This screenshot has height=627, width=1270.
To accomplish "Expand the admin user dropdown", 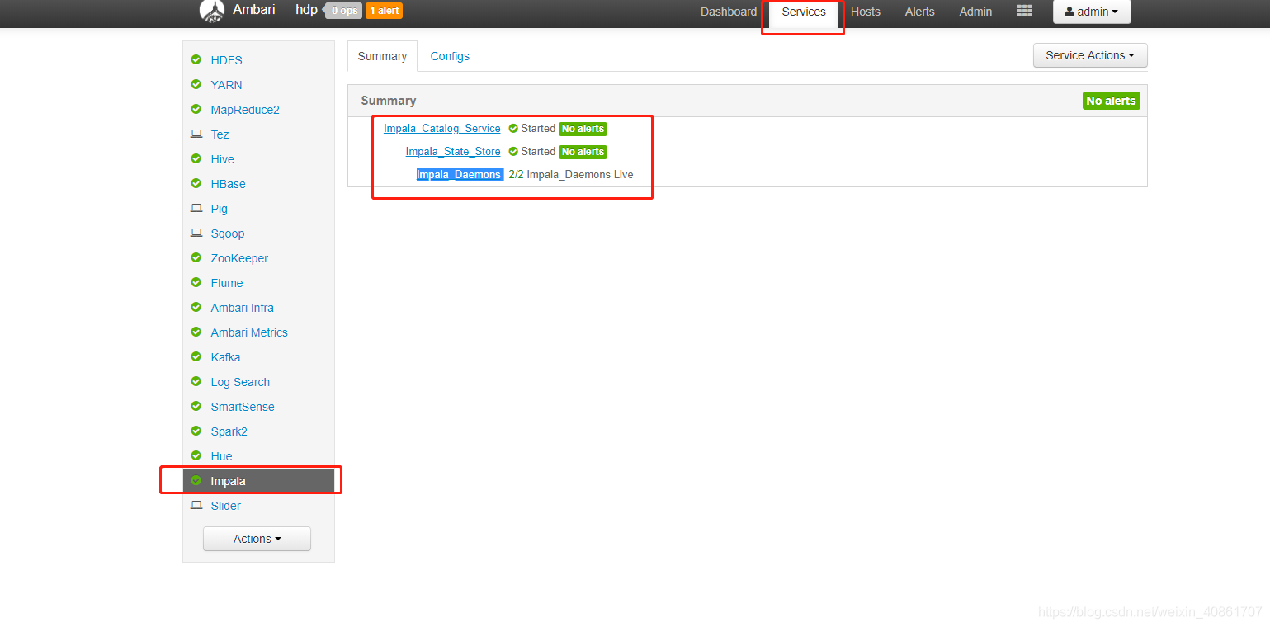I will click(1092, 12).
